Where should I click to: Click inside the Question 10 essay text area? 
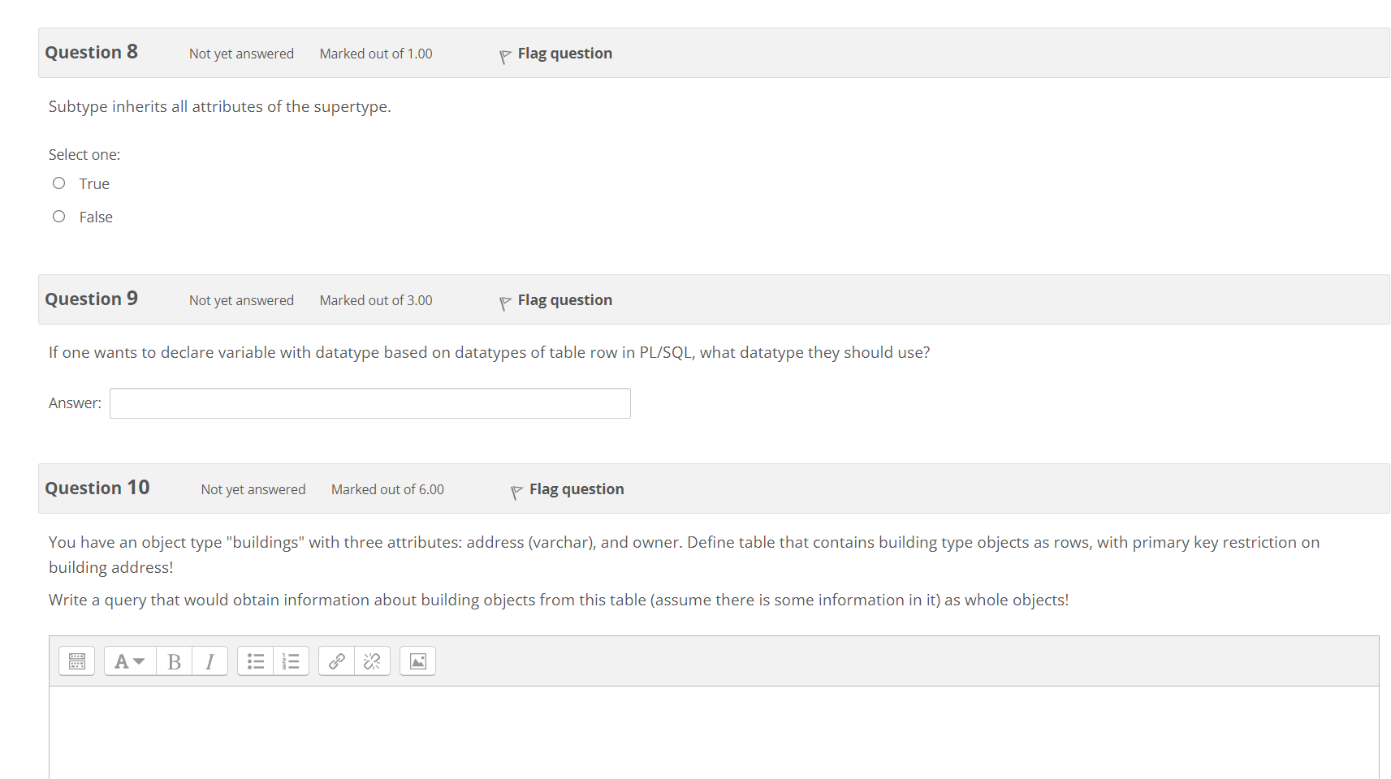coord(714,733)
